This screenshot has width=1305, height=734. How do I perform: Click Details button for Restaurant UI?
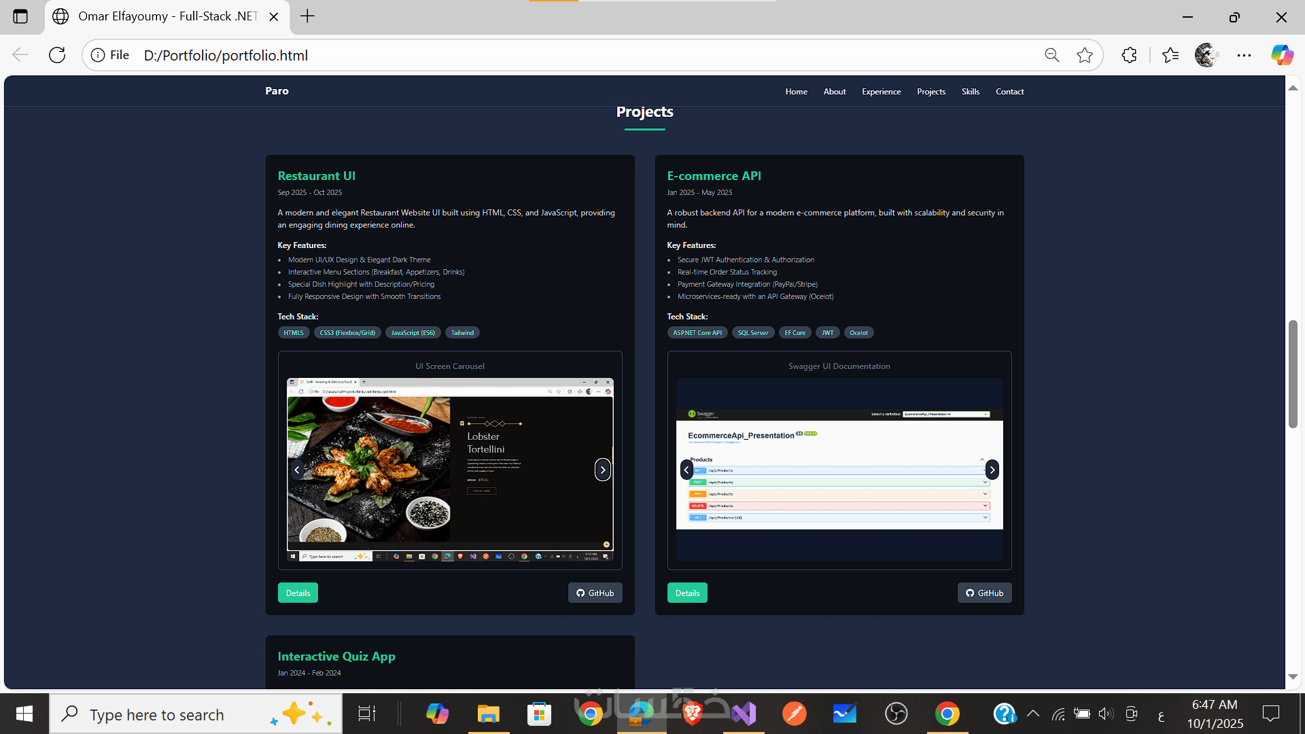click(x=298, y=593)
